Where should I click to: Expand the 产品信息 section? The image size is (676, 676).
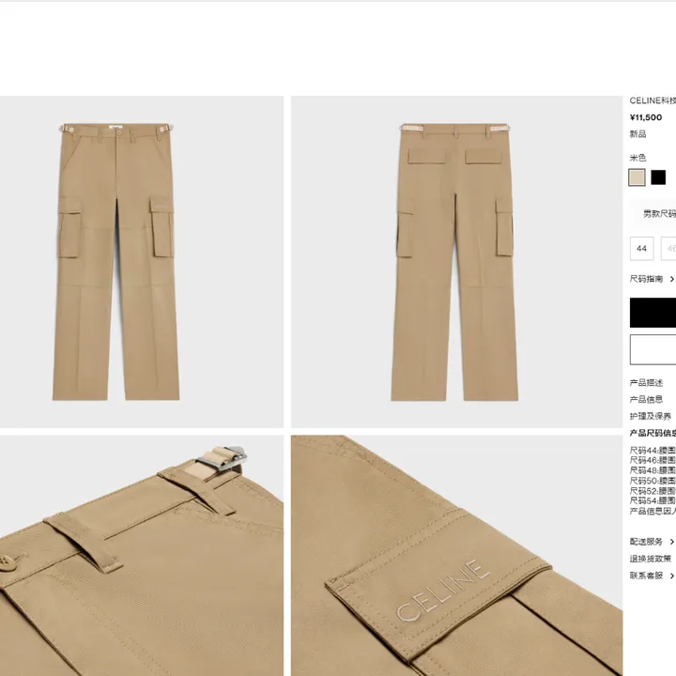click(x=646, y=400)
